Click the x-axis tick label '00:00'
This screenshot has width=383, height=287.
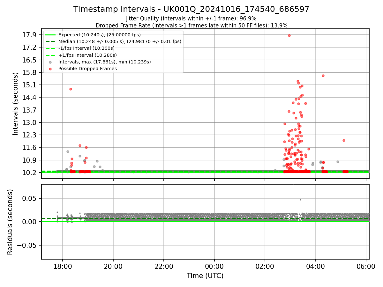pos(214,266)
